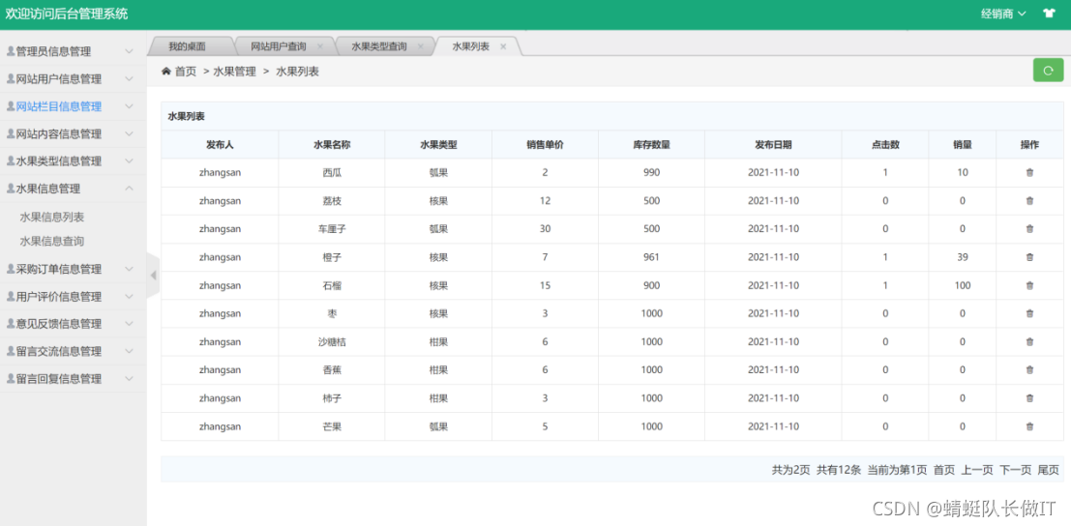Delete the 枣 row with trash icon
Screen dimensions: 1071x526
coord(1029,314)
